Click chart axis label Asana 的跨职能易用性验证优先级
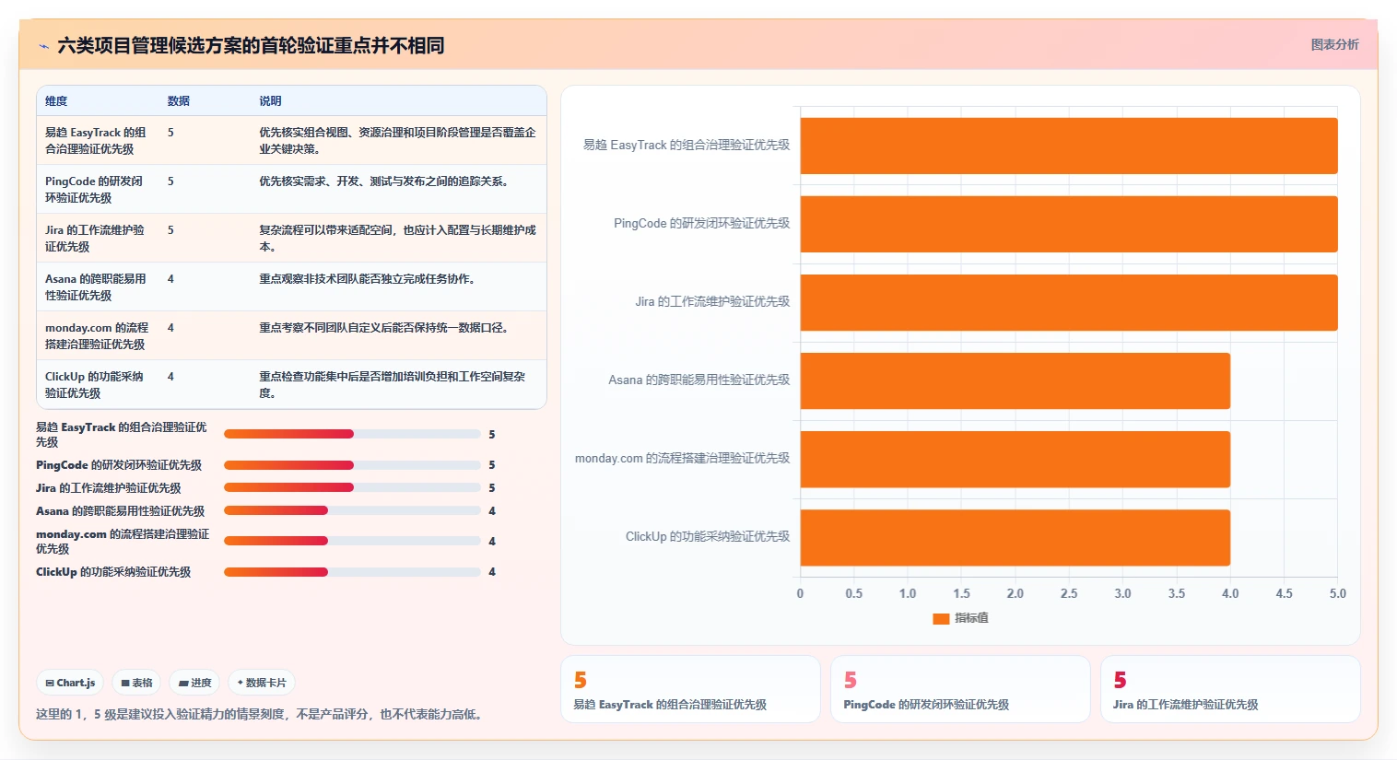This screenshot has height=760, width=1397. pos(698,380)
